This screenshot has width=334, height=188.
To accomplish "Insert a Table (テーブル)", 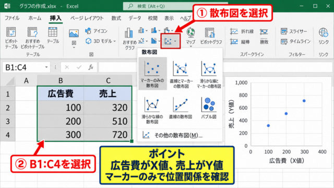I will click(53, 36).
